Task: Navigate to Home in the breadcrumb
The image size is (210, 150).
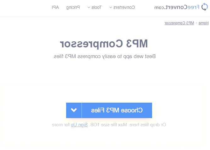Action: click(204, 23)
